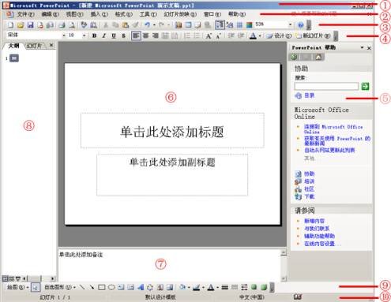Click the Paste clipboard icon
This screenshot has height=302, width=391.
pos(126,25)
